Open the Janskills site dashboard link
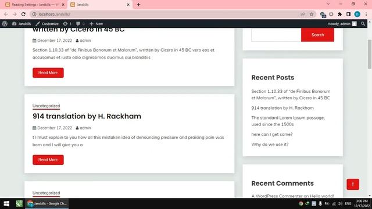Viewport: 372px width, 209px height. pos(22,24)
